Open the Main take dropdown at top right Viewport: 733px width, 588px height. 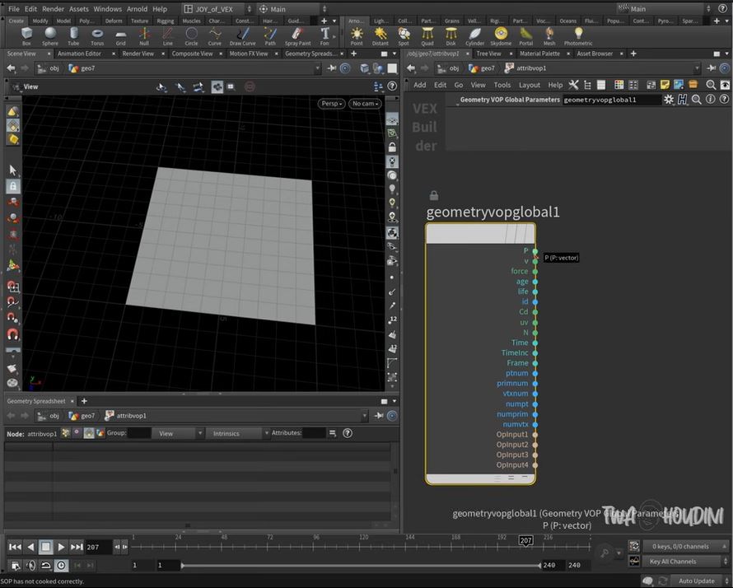pos(664,9)
